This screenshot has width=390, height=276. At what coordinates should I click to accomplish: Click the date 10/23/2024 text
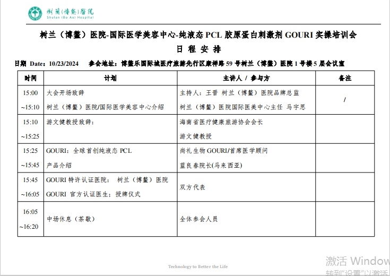tap(63, 64)
